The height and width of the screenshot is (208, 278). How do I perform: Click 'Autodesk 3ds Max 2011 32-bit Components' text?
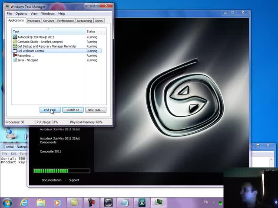60,140
